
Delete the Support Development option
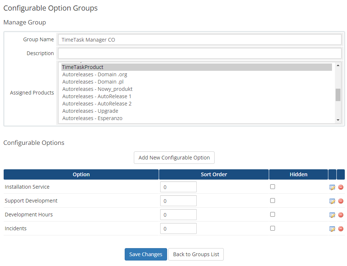[x=341, y=201]
